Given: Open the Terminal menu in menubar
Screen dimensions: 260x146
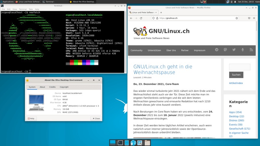Looking at the screenshot, I should point(23,9).
